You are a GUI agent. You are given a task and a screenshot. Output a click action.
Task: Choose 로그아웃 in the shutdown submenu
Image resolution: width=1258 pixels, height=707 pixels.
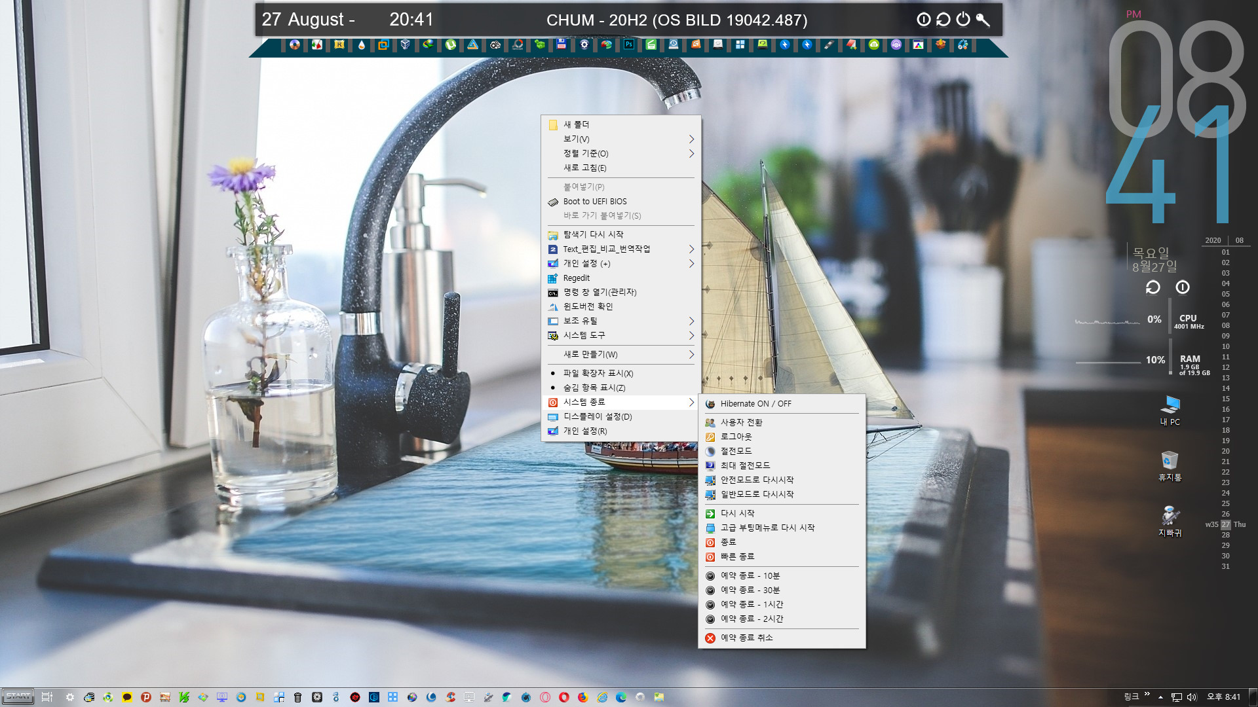(x=782, y=437)
